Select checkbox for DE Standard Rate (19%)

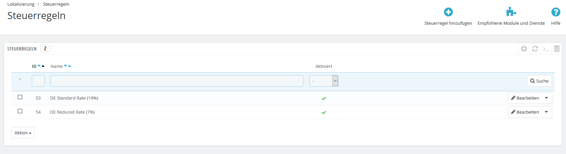tap(20, 97)
